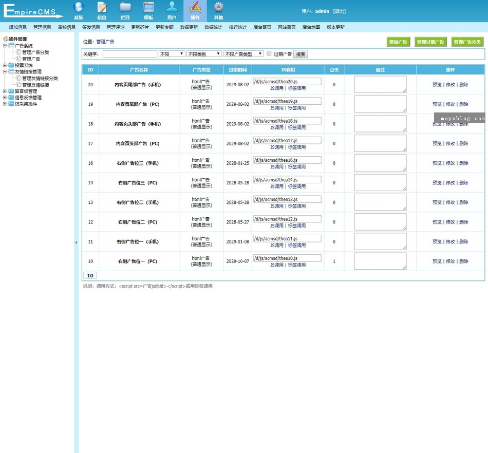This screenshot has width=488, height=453.
Task: Open 管理评论 in the submenu bar
Action: pos(116,27)
